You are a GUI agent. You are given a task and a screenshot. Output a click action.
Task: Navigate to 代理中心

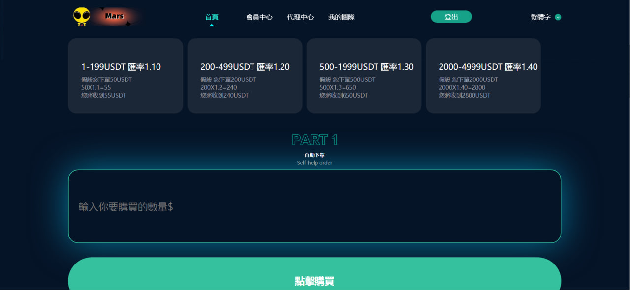click(300, 17)
